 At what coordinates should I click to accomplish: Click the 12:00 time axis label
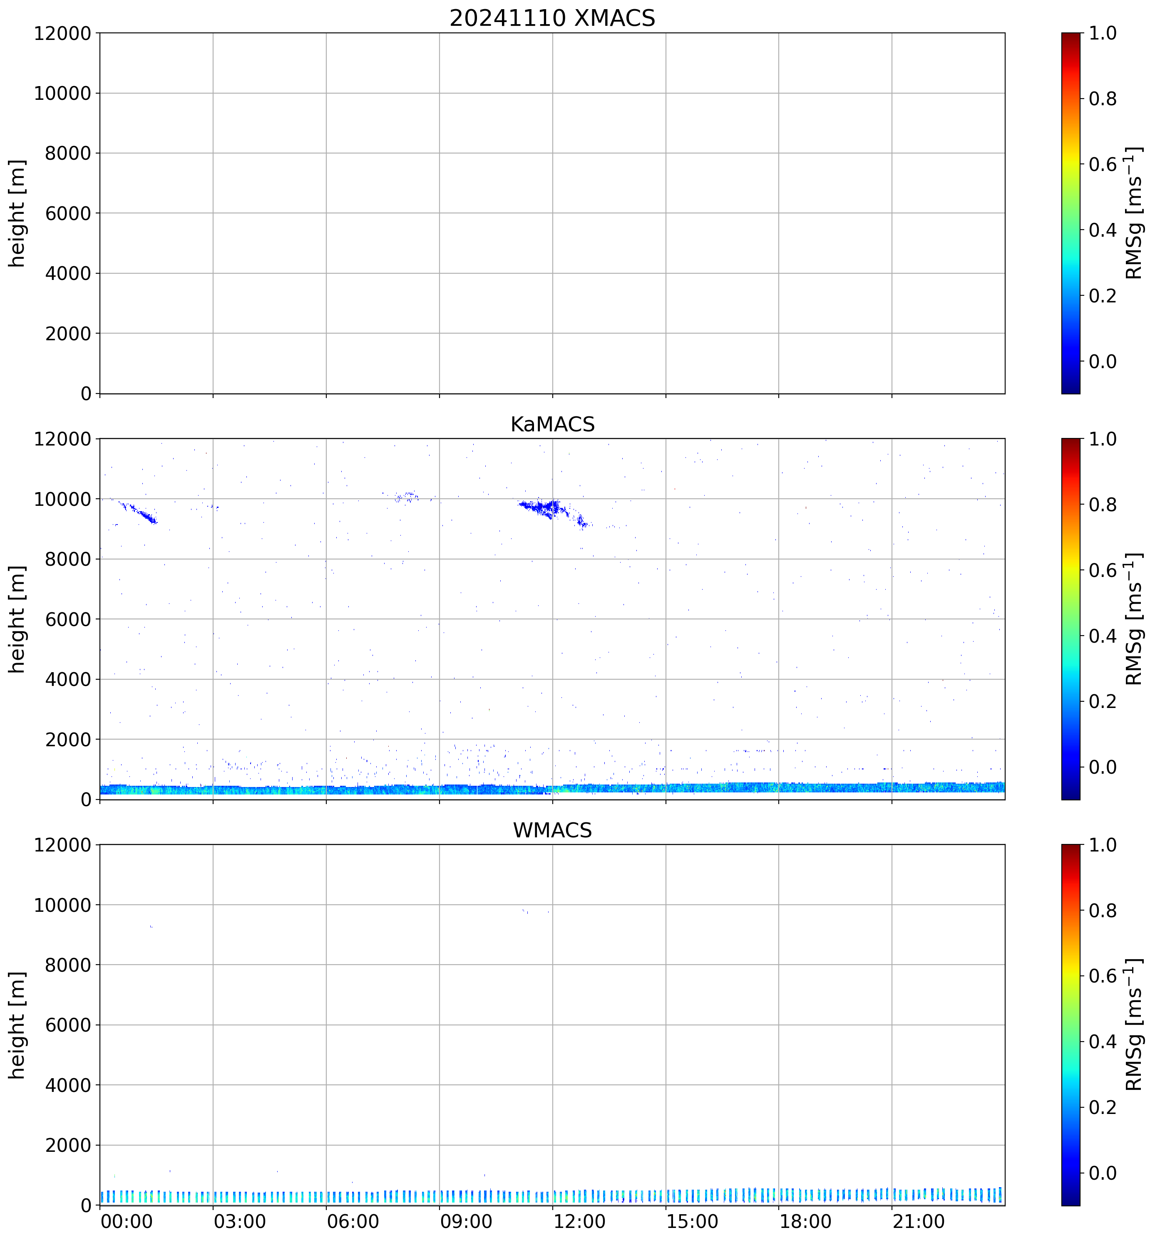(579, 1221)
